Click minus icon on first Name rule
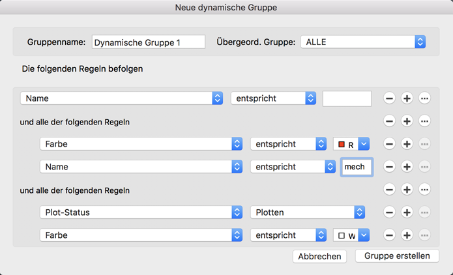453x275 pixels. pyautogui.click(x=389, y=98)
